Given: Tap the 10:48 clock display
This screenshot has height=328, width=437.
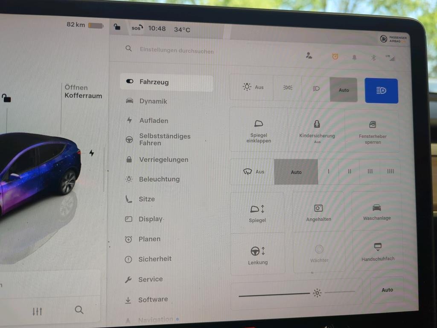Looking at the screenshot, I should (157, 29).
